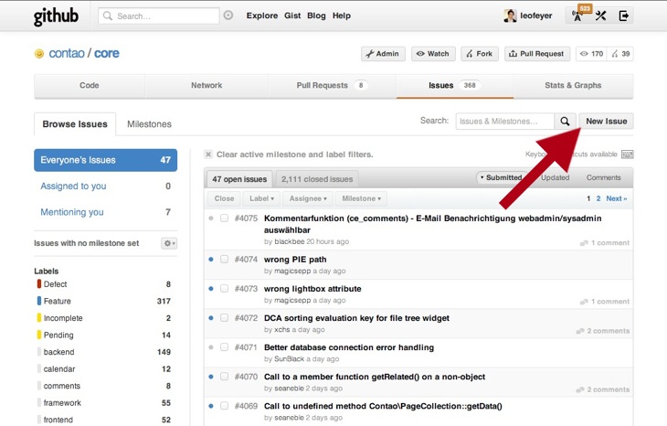Filter by the Defect label

(x=104, y=284)
